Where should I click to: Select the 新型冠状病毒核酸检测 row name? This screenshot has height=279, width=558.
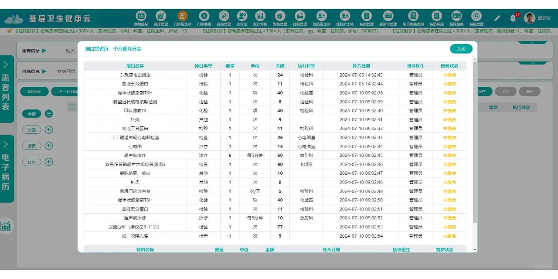click(x=135, y=102)
